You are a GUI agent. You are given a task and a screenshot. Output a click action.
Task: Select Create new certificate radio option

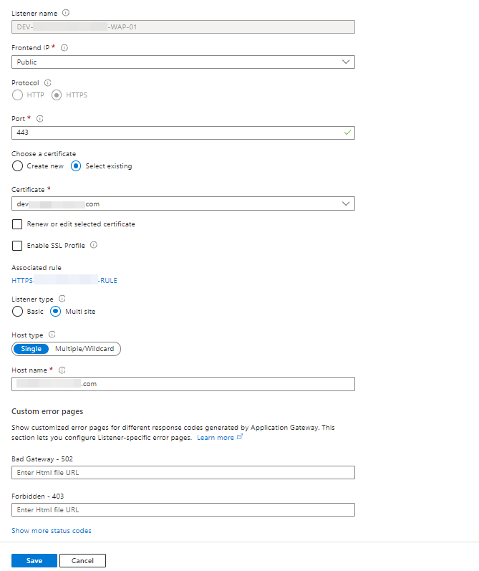17,166
